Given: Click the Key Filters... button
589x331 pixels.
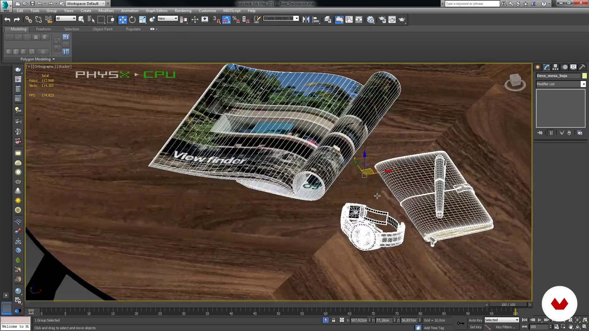Looking at the screenshot, I should pos(505,327).
